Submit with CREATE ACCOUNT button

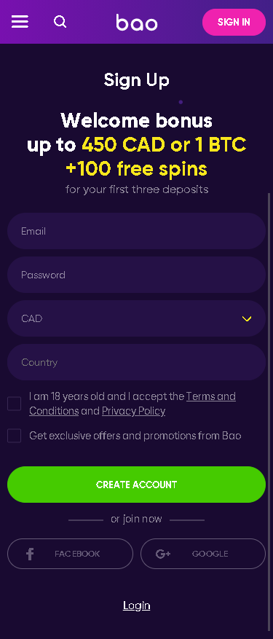click(137, 485)
